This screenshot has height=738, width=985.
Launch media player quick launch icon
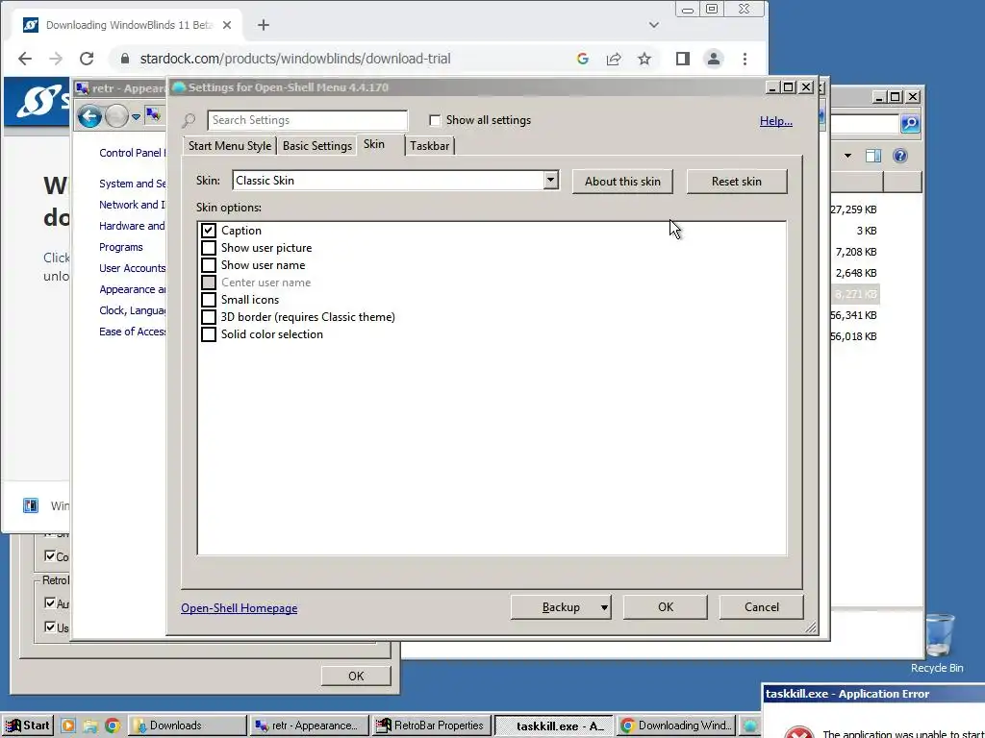(68, 726)
